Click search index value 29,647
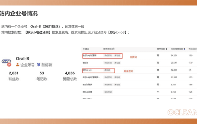Screen dimensions: 197x124 (x=174, y=63)
